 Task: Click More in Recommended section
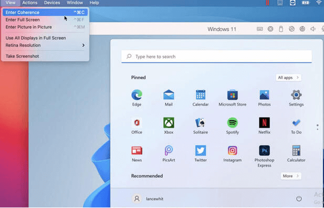(x=291, y=176)
